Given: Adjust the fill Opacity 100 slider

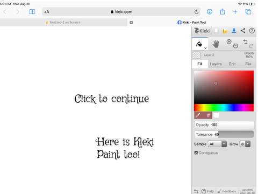Looking at the screenshot, I should pos(224,125).
